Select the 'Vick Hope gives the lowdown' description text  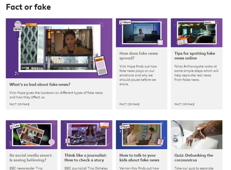click(56, 95)
